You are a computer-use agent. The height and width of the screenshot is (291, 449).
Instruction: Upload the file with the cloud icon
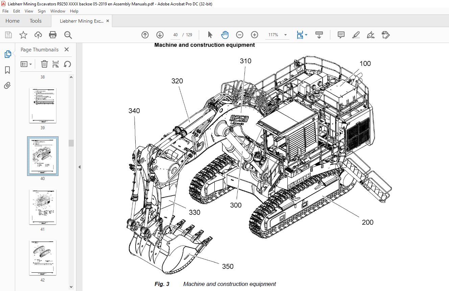pos(38,35)
